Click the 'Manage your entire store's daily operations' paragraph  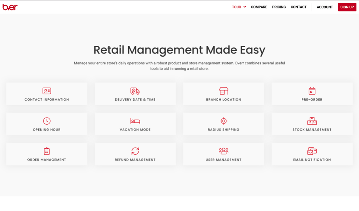tap(179, 66)
